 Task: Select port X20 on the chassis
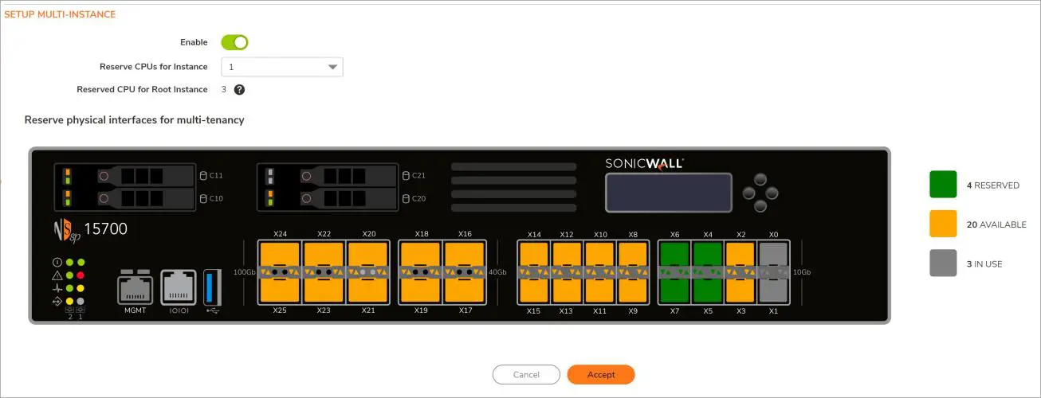pos(368,256)
